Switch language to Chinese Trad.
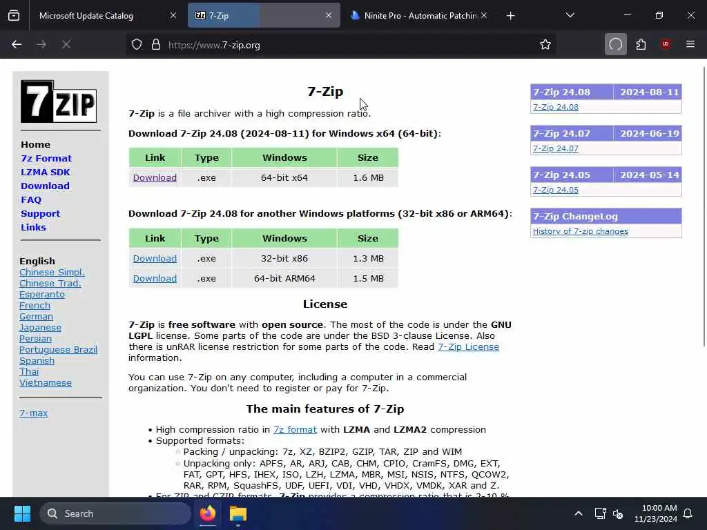The width and height of the screenshot is (707, 530). coord(50,283)
